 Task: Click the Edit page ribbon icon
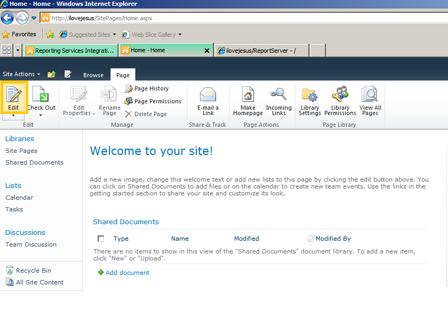(13, 95)
